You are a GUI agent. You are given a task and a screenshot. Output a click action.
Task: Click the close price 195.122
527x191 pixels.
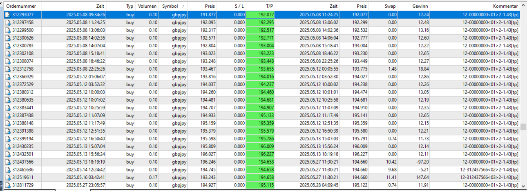[360, 185]
